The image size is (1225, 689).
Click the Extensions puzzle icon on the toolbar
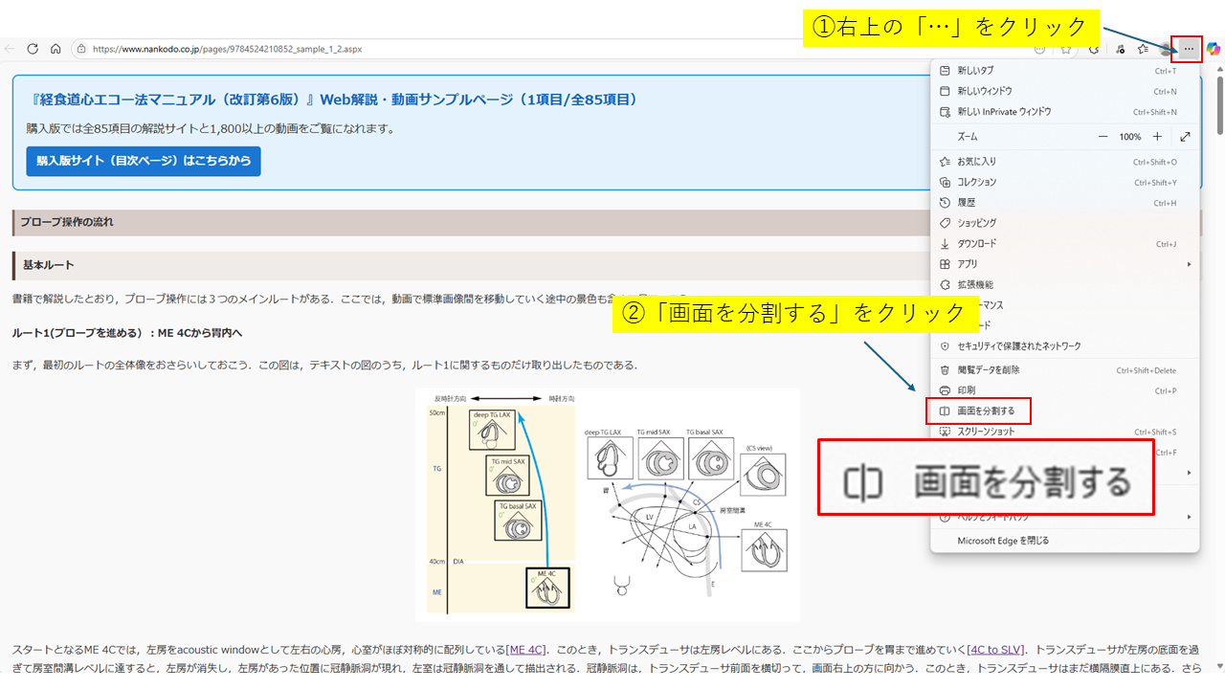coord(1092,49)
